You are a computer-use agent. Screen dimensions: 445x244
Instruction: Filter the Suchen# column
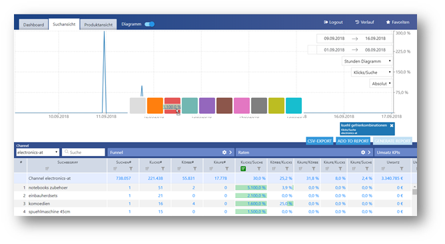(x=131, y=169)
